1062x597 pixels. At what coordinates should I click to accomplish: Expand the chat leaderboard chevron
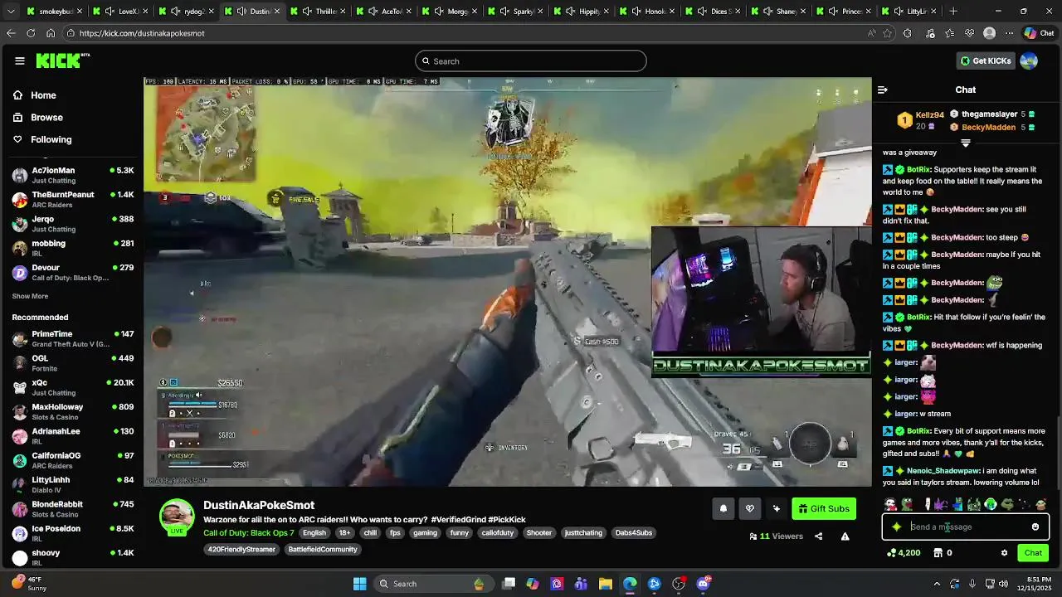click(x=966, y=143)
